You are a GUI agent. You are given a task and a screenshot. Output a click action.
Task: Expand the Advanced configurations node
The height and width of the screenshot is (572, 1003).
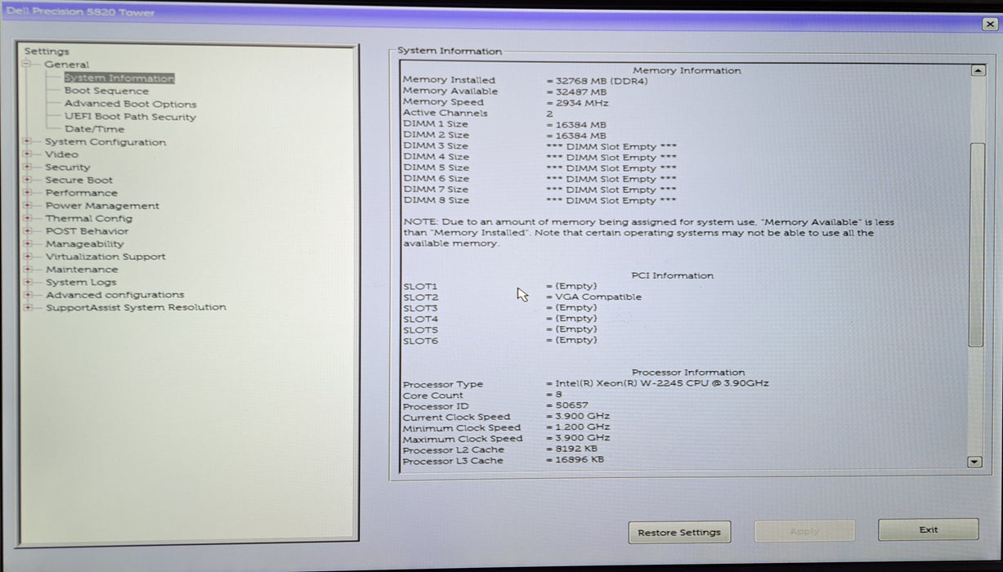click(27, 295)
